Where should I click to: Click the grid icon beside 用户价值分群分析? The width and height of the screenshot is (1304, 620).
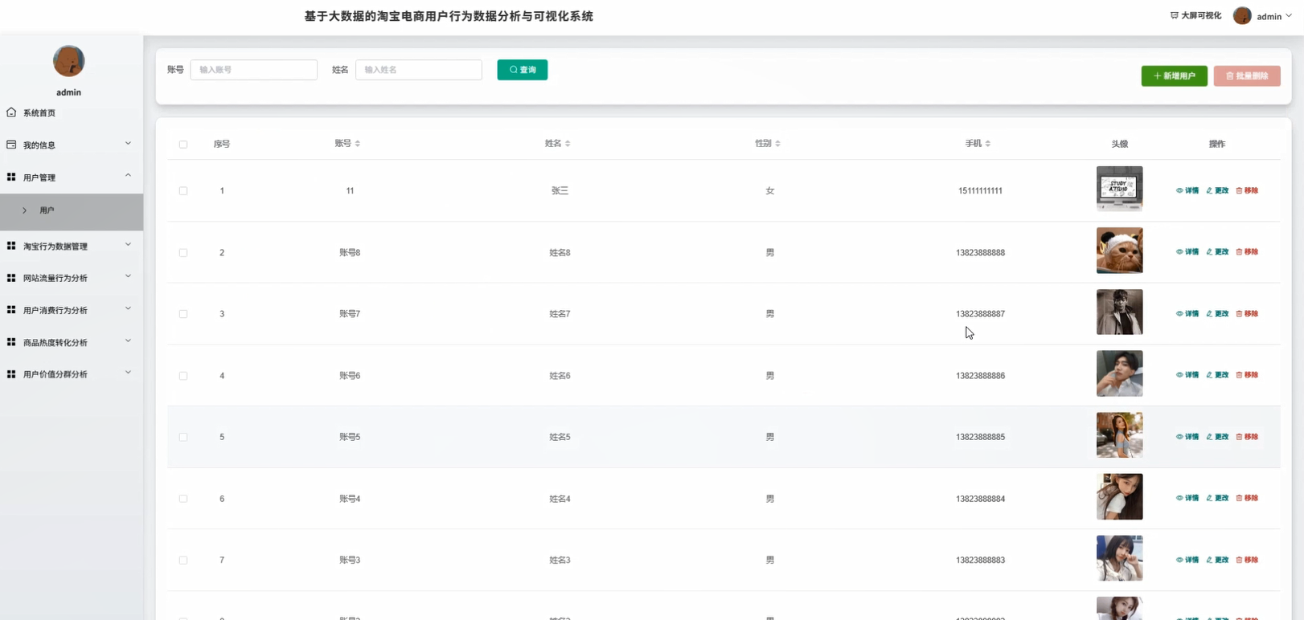click(11, 374)
